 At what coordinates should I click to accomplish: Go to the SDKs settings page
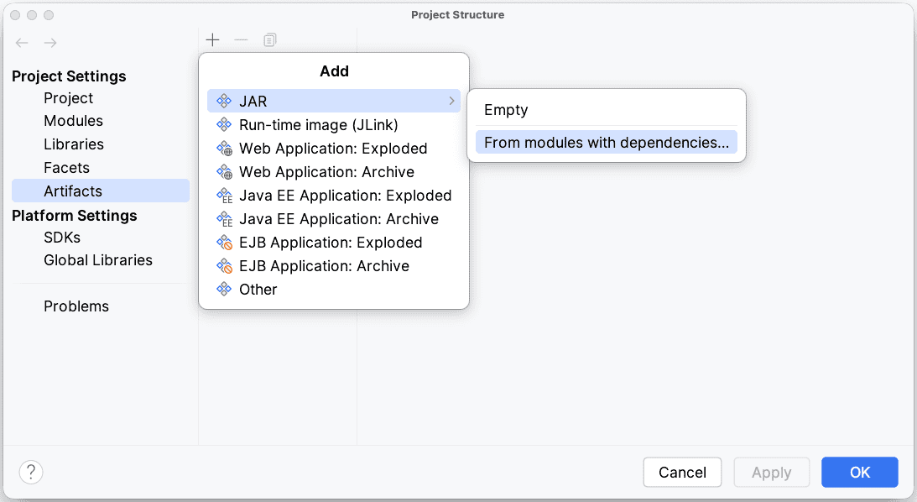click(62, 238)
